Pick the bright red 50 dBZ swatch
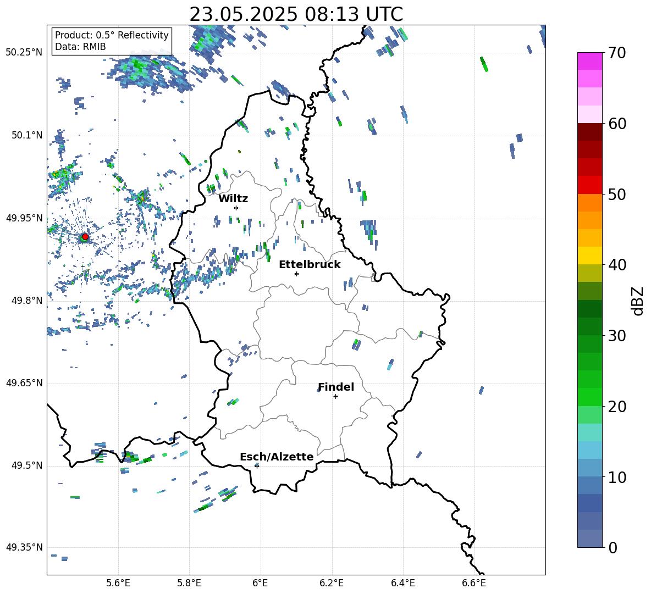The height and width of the screenshot is (594, 651). click(x=589, y=185)
